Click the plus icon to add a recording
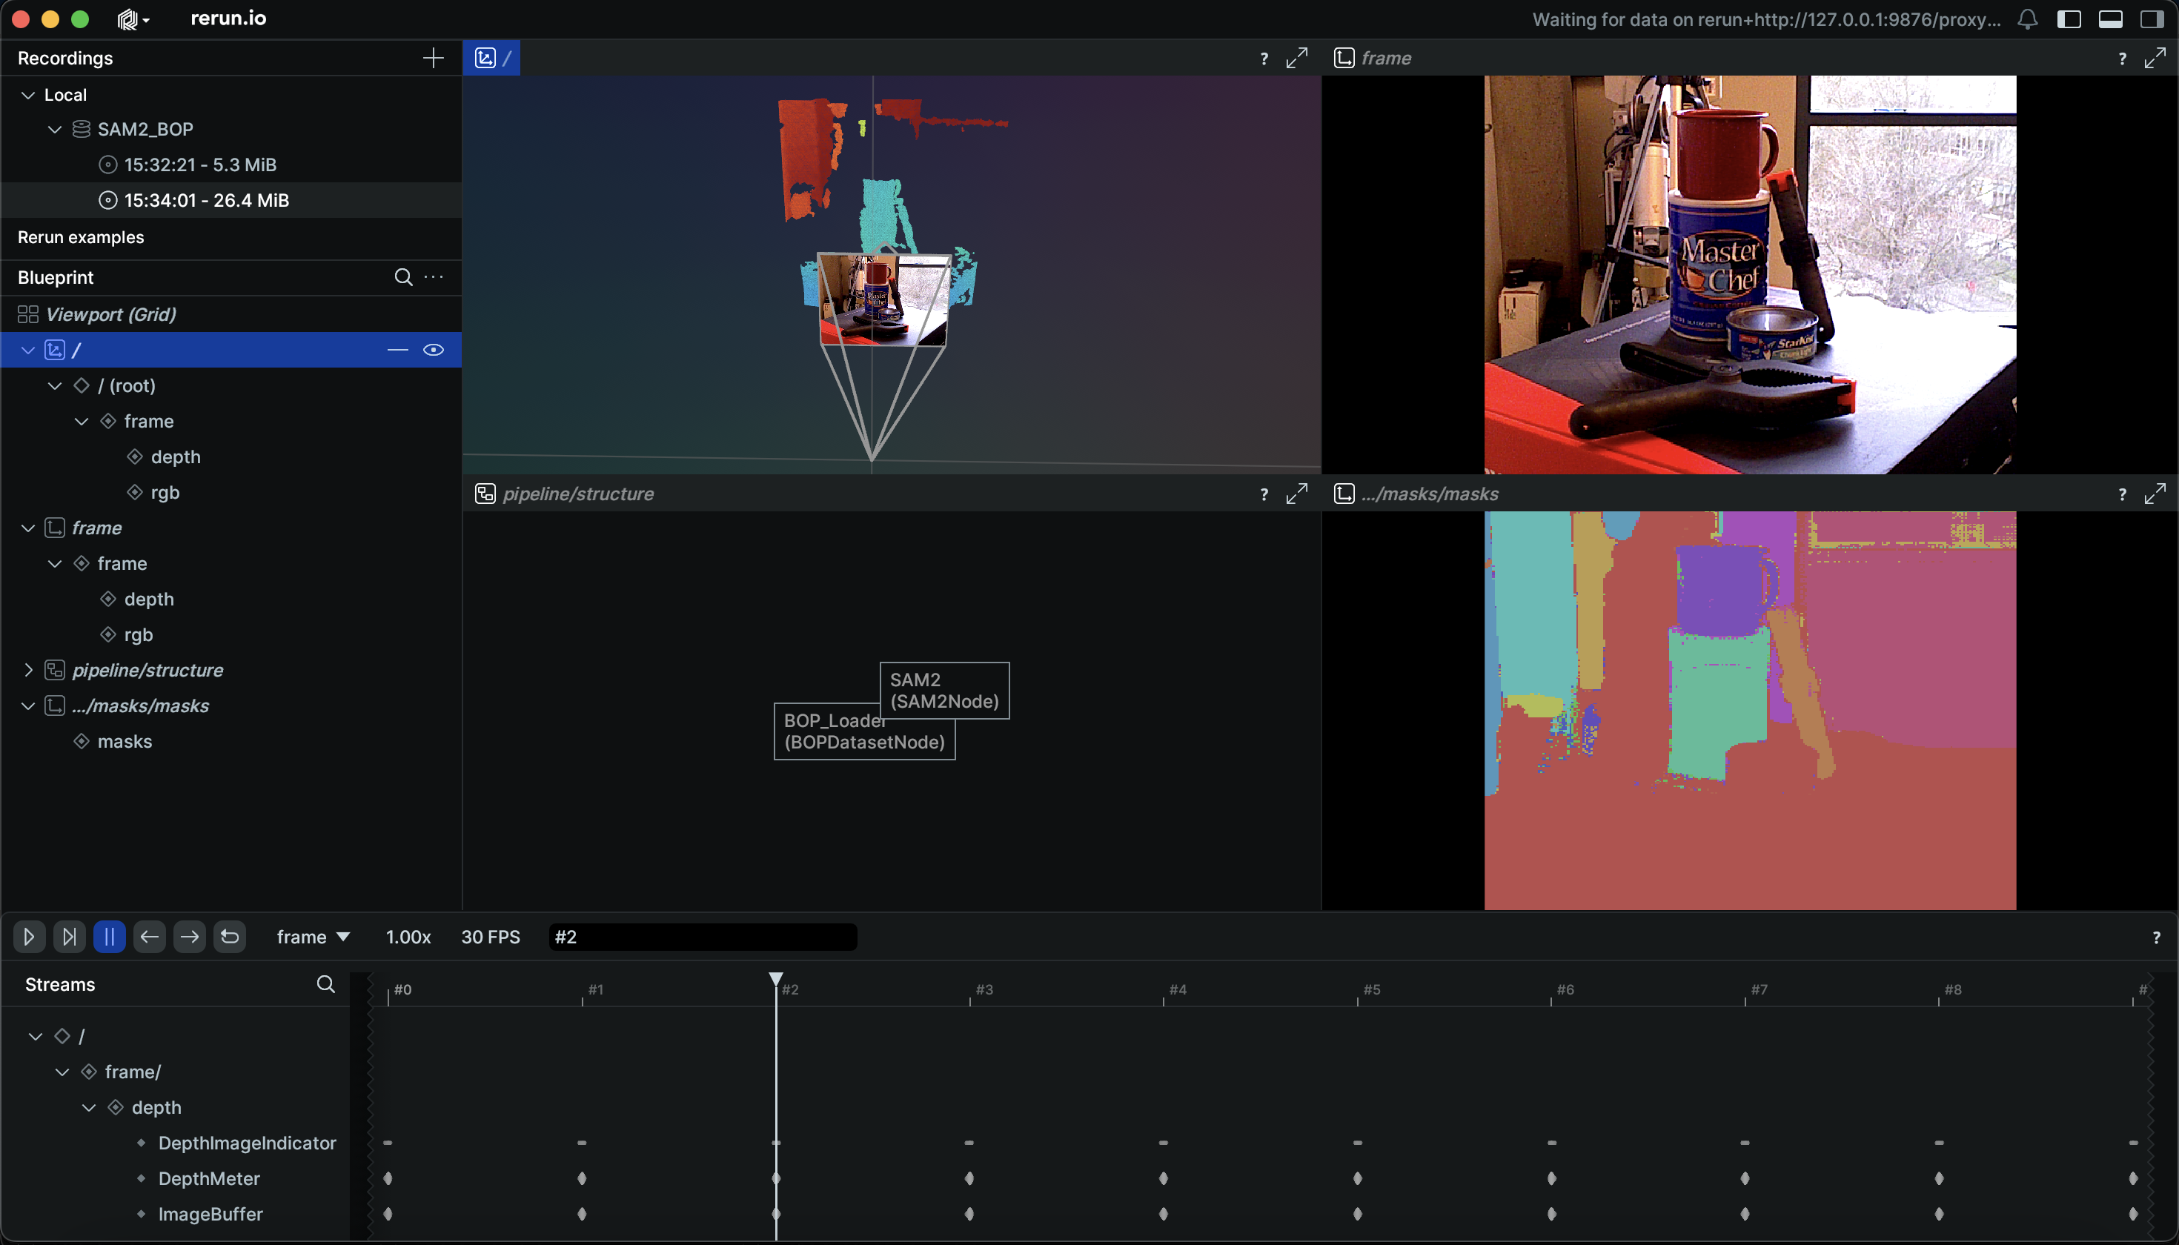The height and width of the screenshot is (1245, 2179). tap(433, 58)
